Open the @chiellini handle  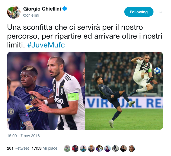point(31,15)
